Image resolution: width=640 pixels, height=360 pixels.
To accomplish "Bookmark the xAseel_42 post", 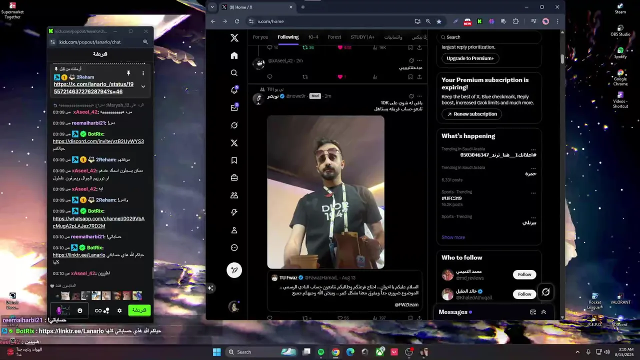I will 410,77.
